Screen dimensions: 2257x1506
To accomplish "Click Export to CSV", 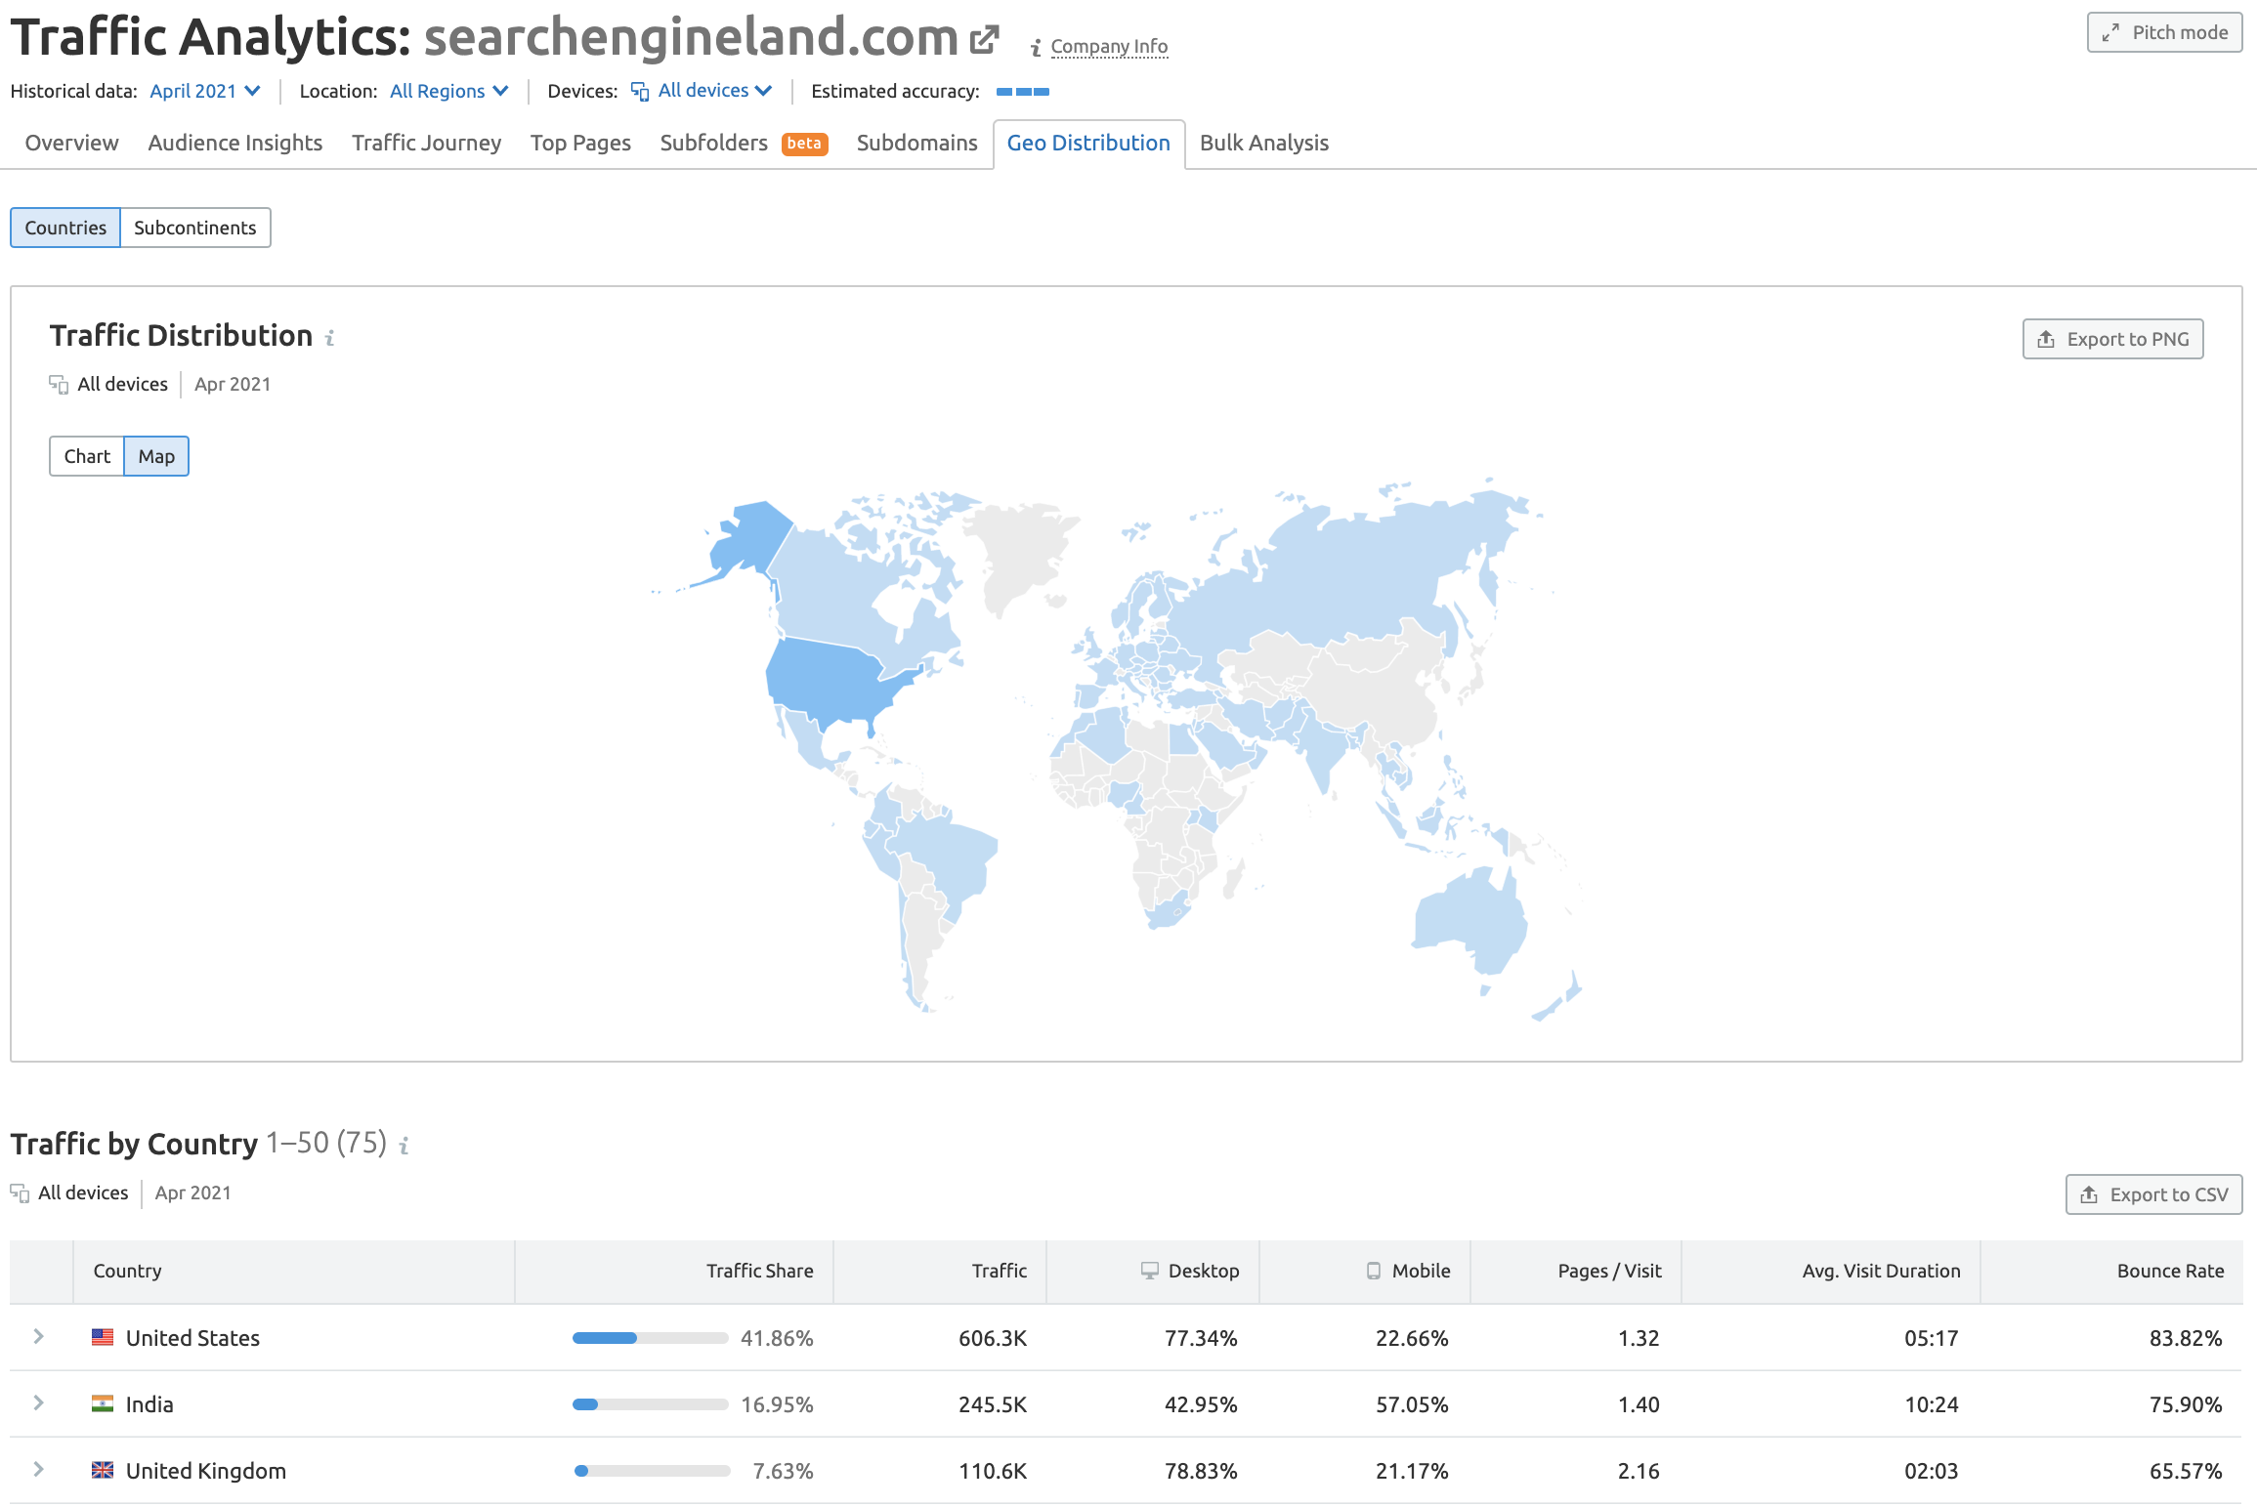I will pyautogui.click(x=2154, y=1194).
